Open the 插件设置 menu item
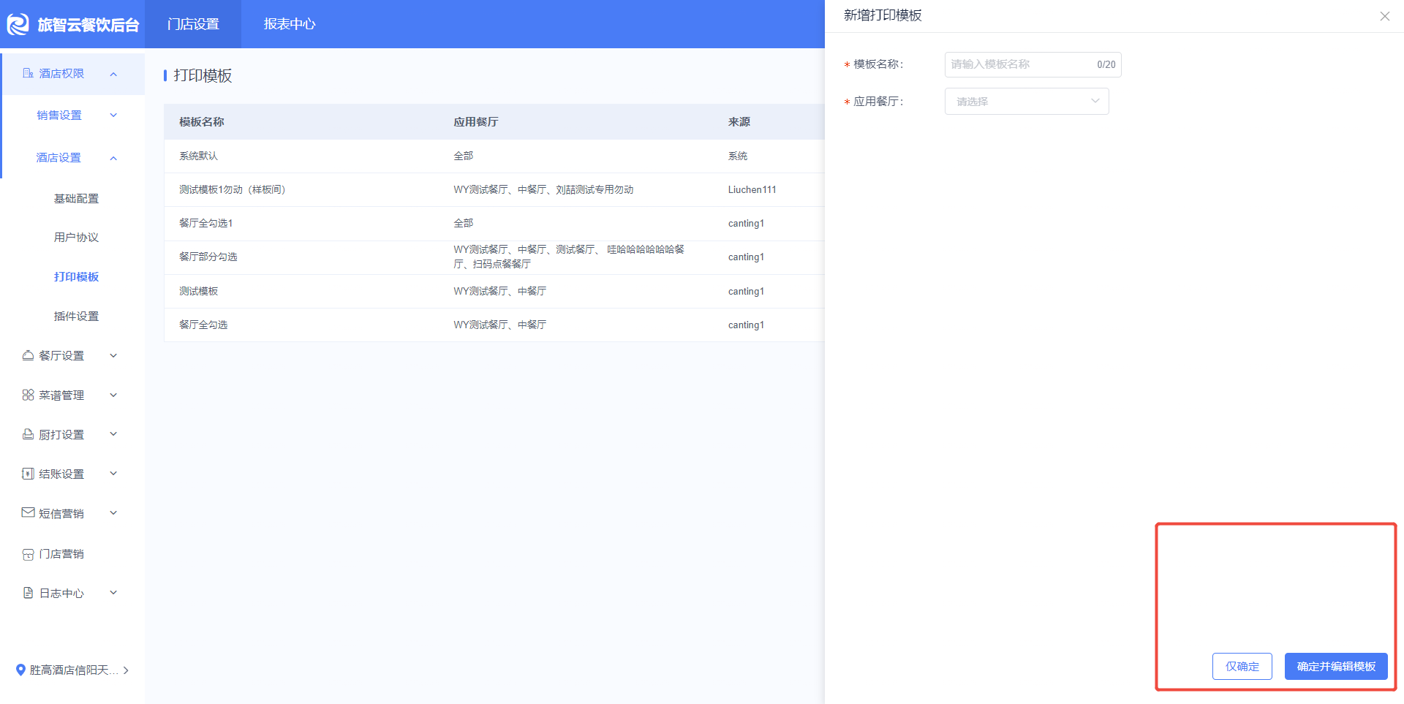This screenshot has height=704, width=1404. 76,317
